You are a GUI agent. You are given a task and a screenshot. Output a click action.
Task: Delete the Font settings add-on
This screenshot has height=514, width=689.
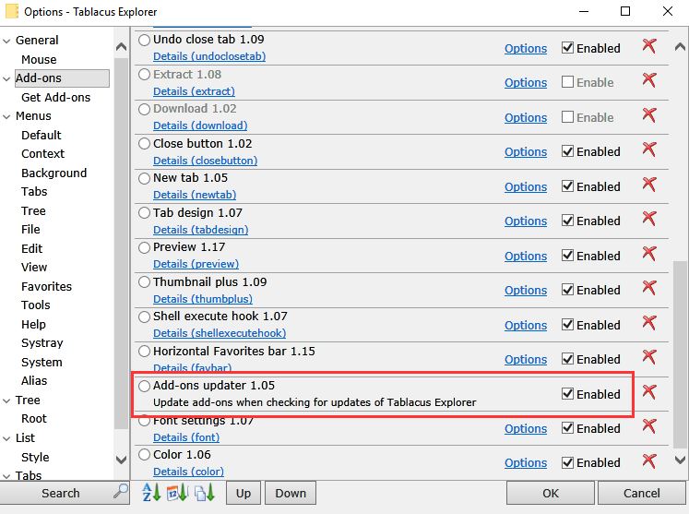coord(649,426)
